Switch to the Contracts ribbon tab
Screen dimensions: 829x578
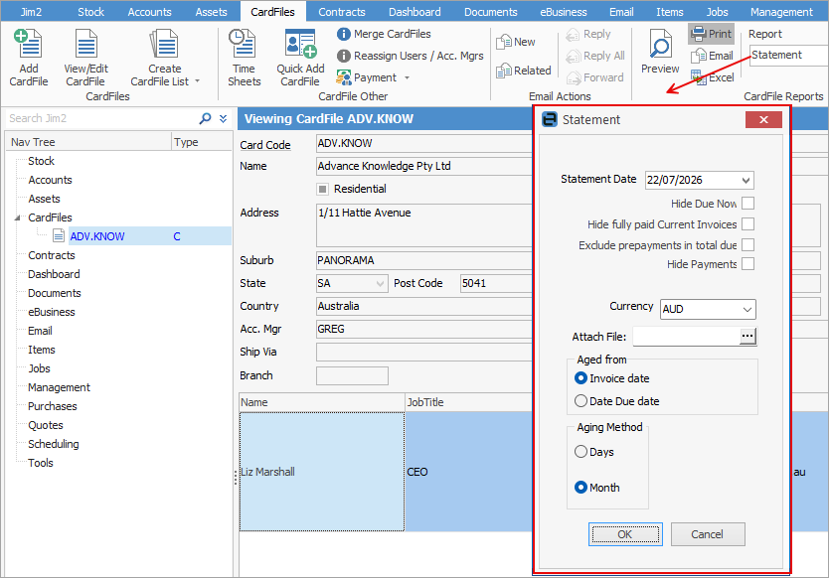(342, 12)
